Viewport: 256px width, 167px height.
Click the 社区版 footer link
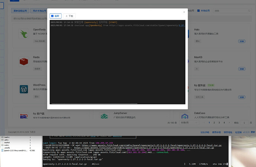point(239,132)
